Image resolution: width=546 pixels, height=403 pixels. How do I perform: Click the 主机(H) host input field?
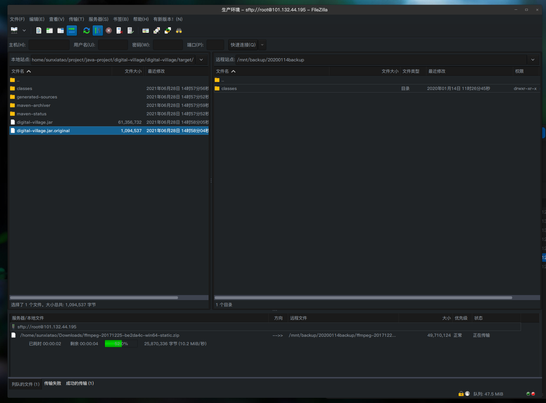click(x=49, y=45)
